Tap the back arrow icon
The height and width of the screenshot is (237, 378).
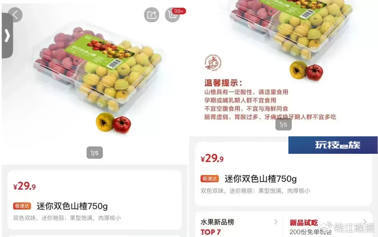click(x=15, y=15)
